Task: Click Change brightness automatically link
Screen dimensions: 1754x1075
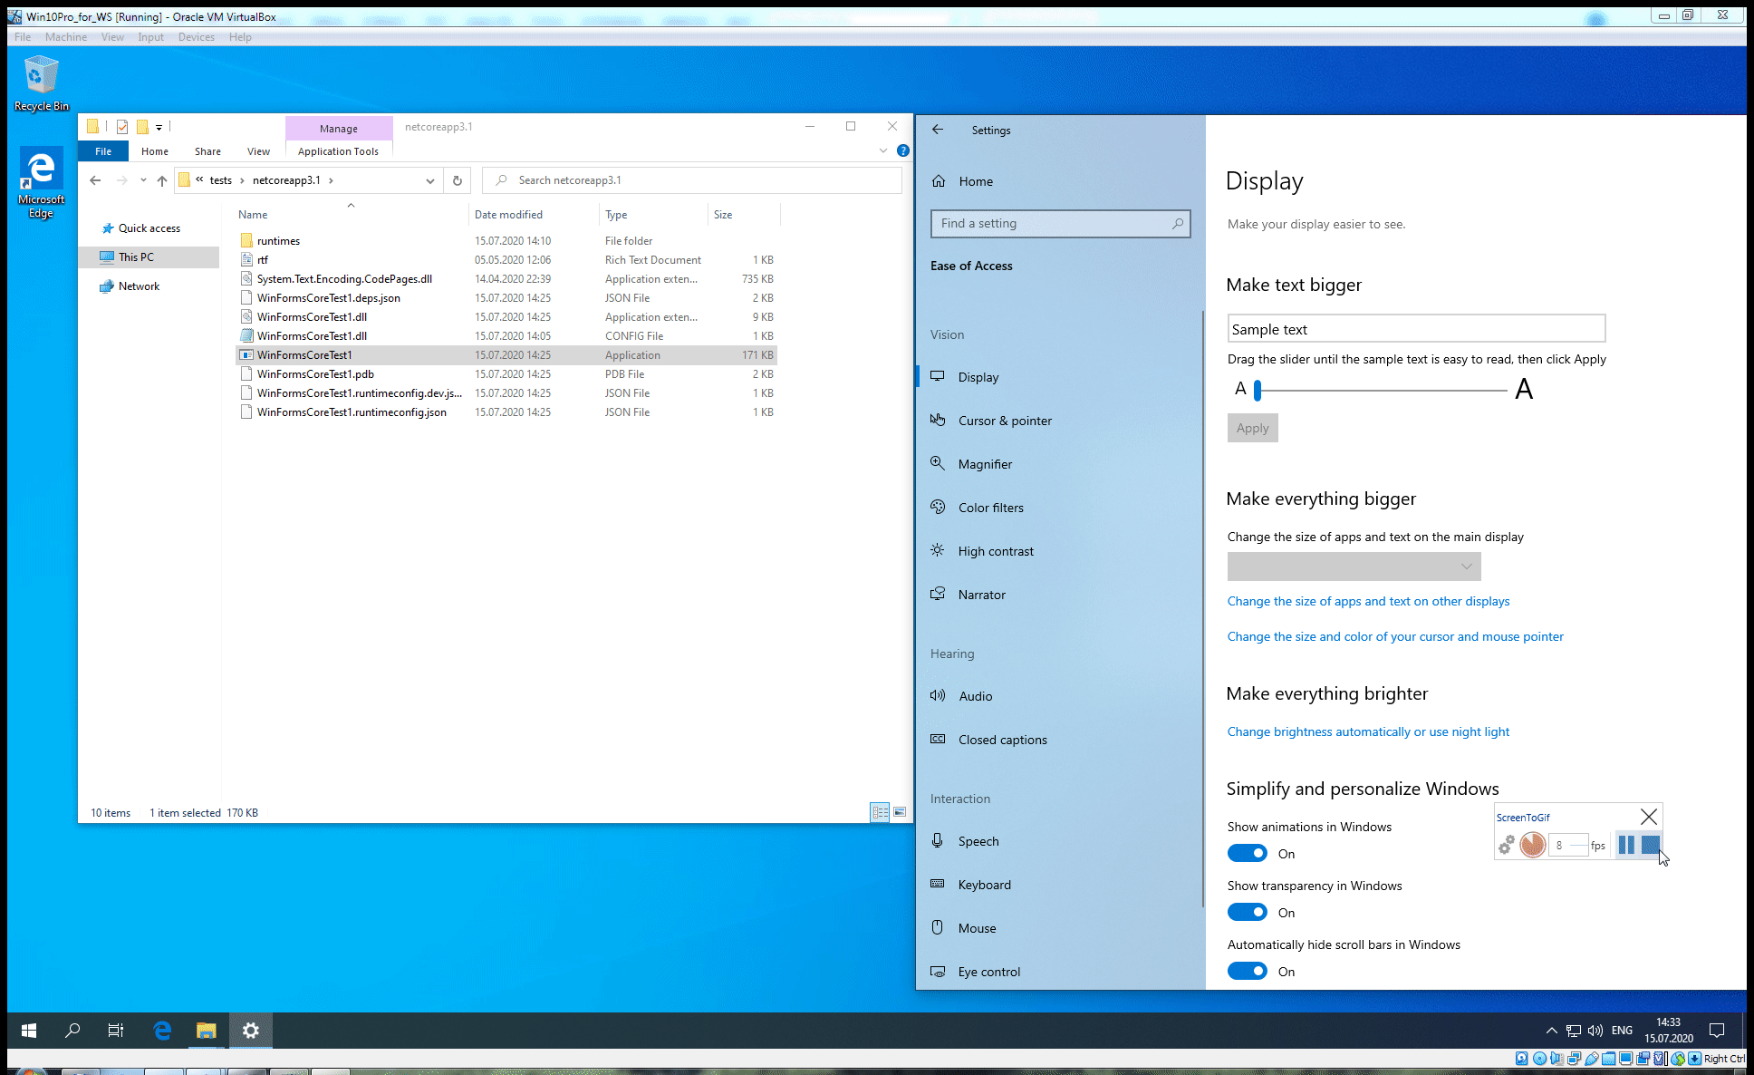Action: tap(1367, 731)
